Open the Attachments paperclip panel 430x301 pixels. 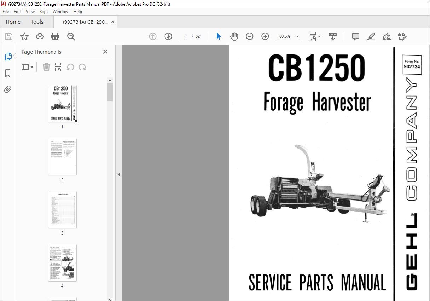pos(8,89)
